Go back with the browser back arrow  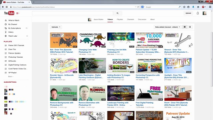3,7
